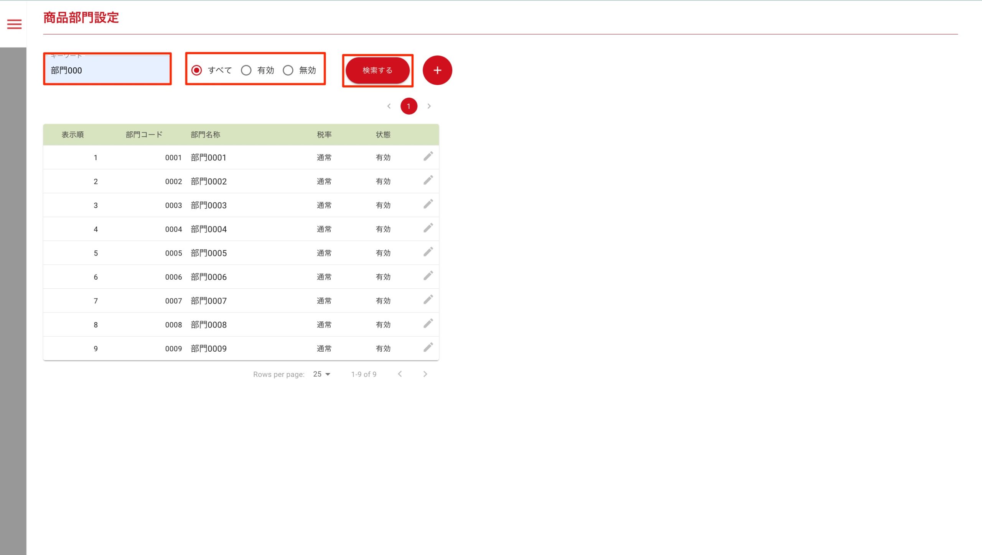The height and width of the screenshot is (555, 982).
Task: Select the すべて radio button
Action: 197,70
